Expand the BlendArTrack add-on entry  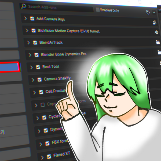[x=28, y=42]
